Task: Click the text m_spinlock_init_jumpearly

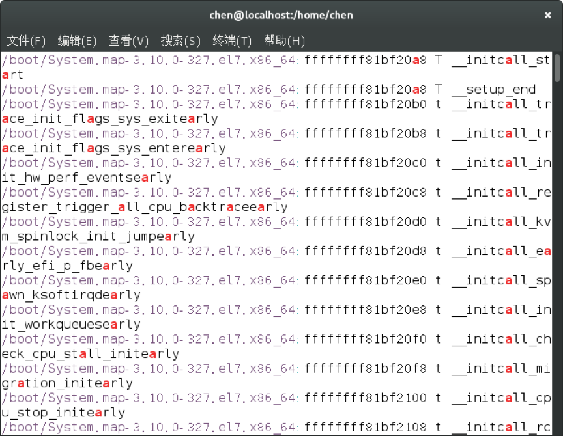Action: click(x=98, y=236)
